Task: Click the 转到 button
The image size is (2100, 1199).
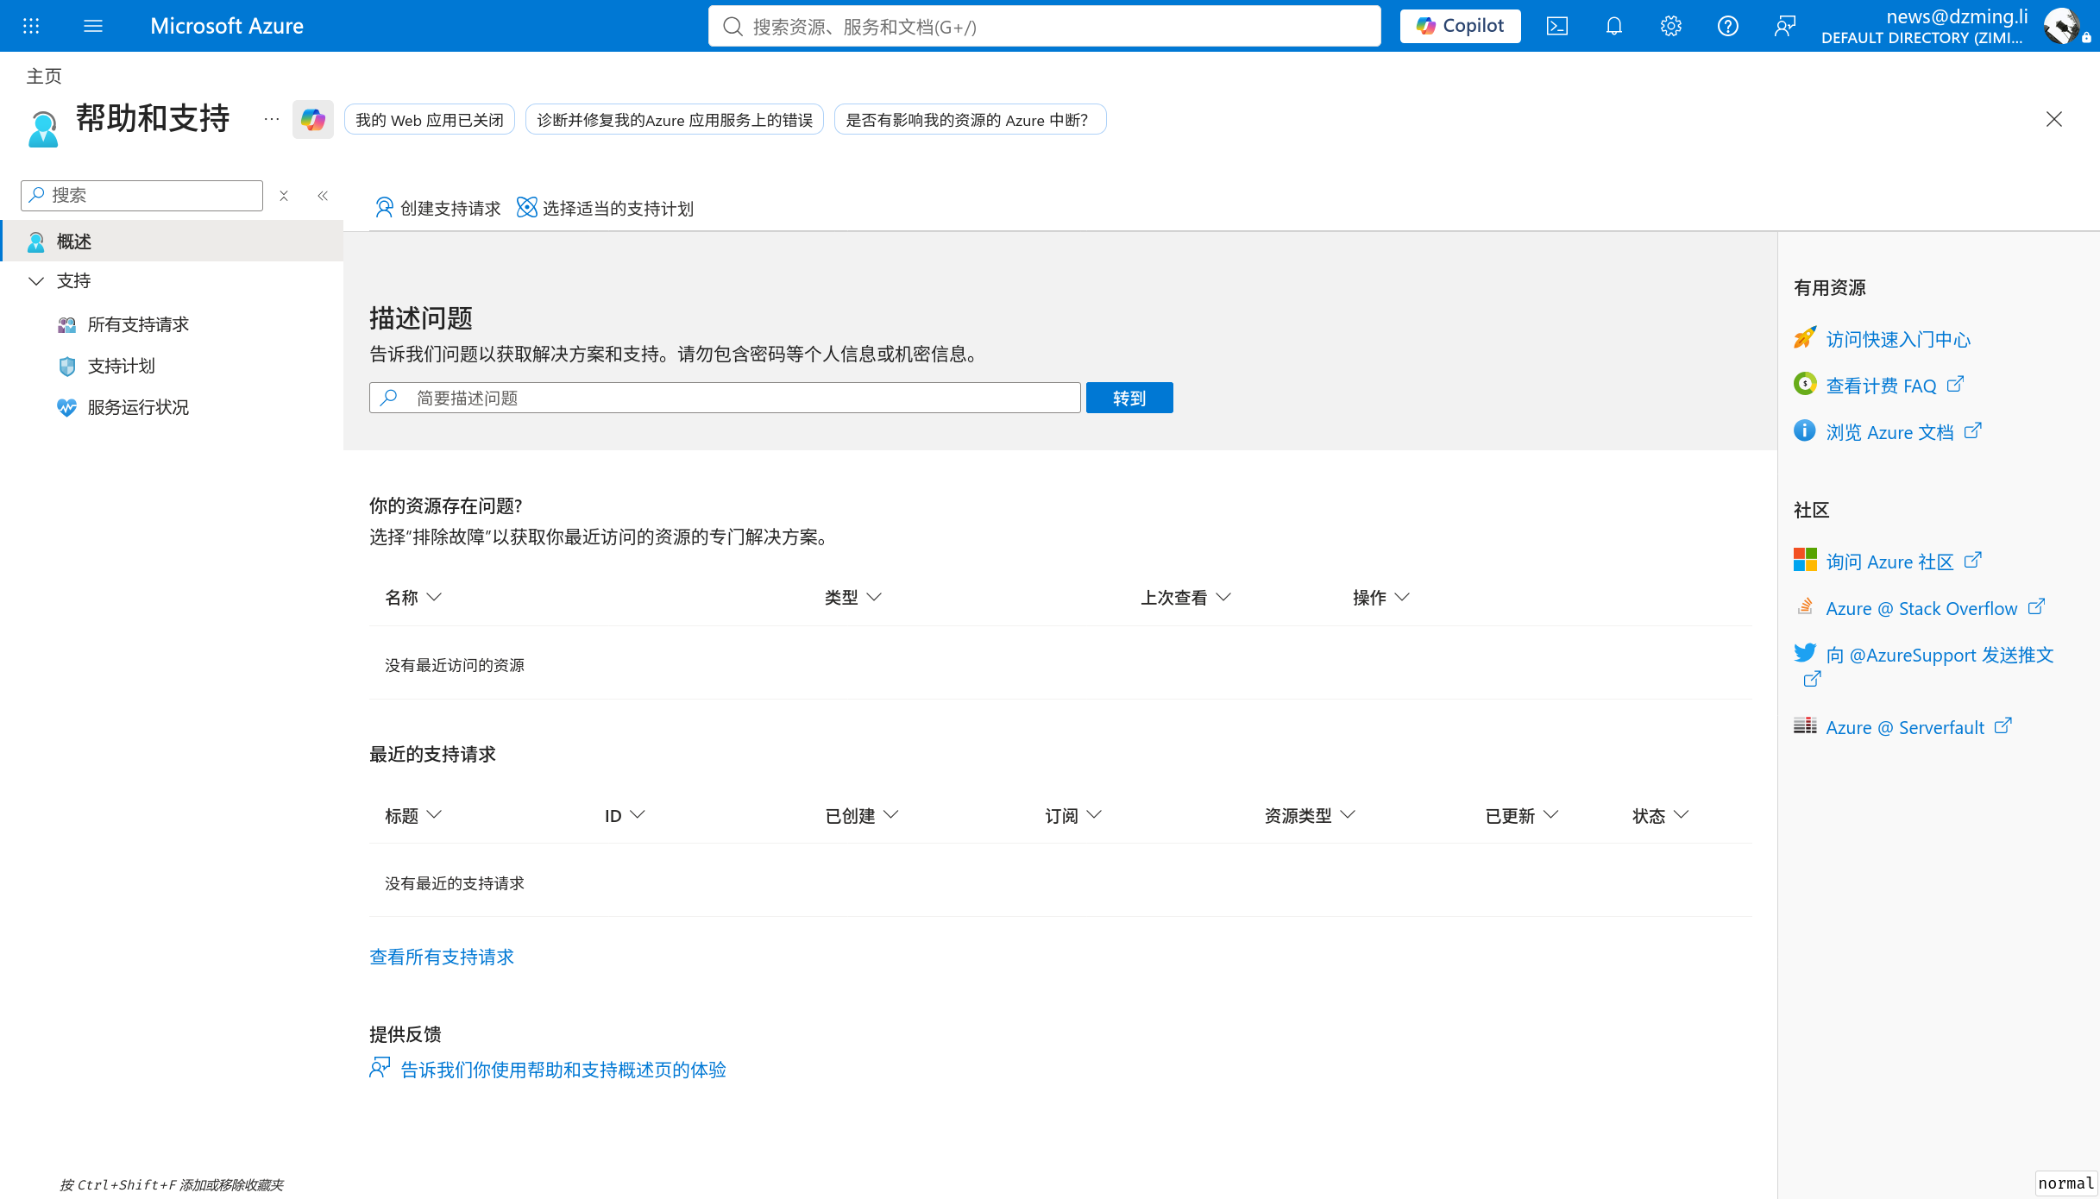Action: point(1129,398)
